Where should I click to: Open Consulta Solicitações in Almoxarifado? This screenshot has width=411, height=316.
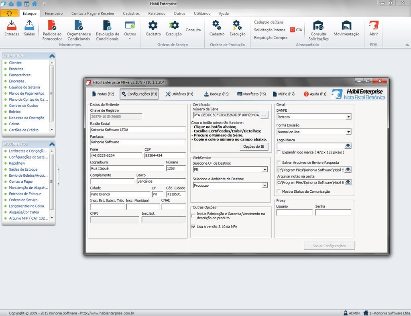[x=318, y=31]
